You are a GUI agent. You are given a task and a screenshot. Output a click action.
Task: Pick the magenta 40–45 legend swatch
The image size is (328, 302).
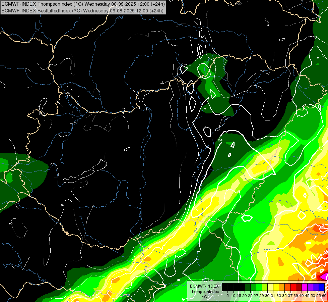(x=305, y=287)
